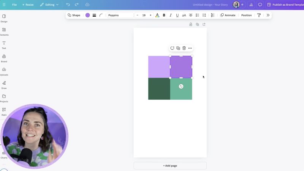Increase font size with plus

click(x=150, y=15)
